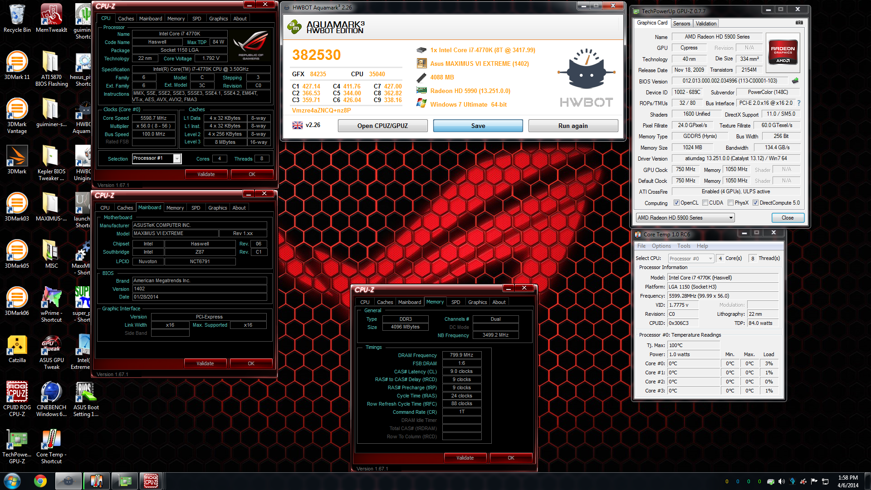Open 3DMark 11 desktop shortcut
The width and height of the screenshot is (871, 490).
[x=17, y=65]
